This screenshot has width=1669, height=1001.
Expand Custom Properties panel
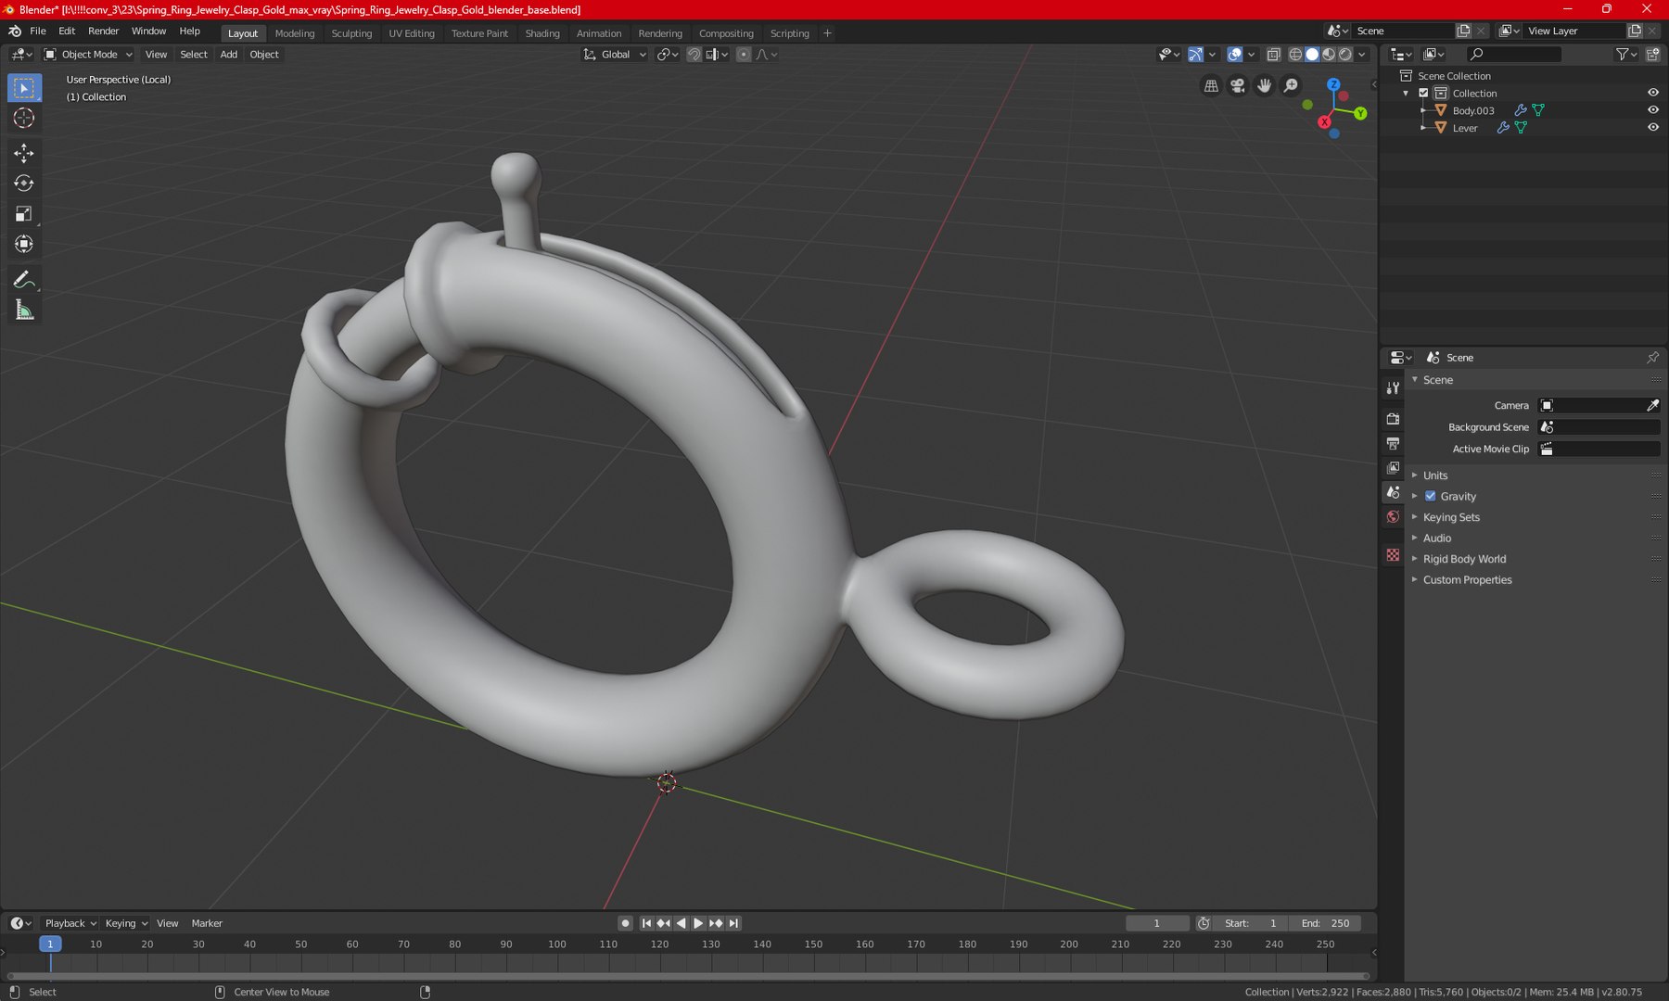(x=1467, y=580)
